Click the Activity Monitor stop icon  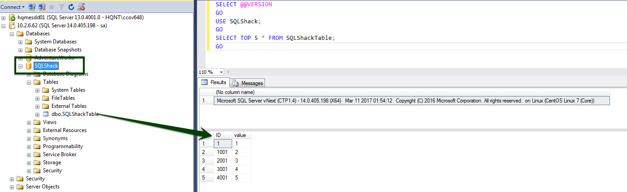coord(81,7)
